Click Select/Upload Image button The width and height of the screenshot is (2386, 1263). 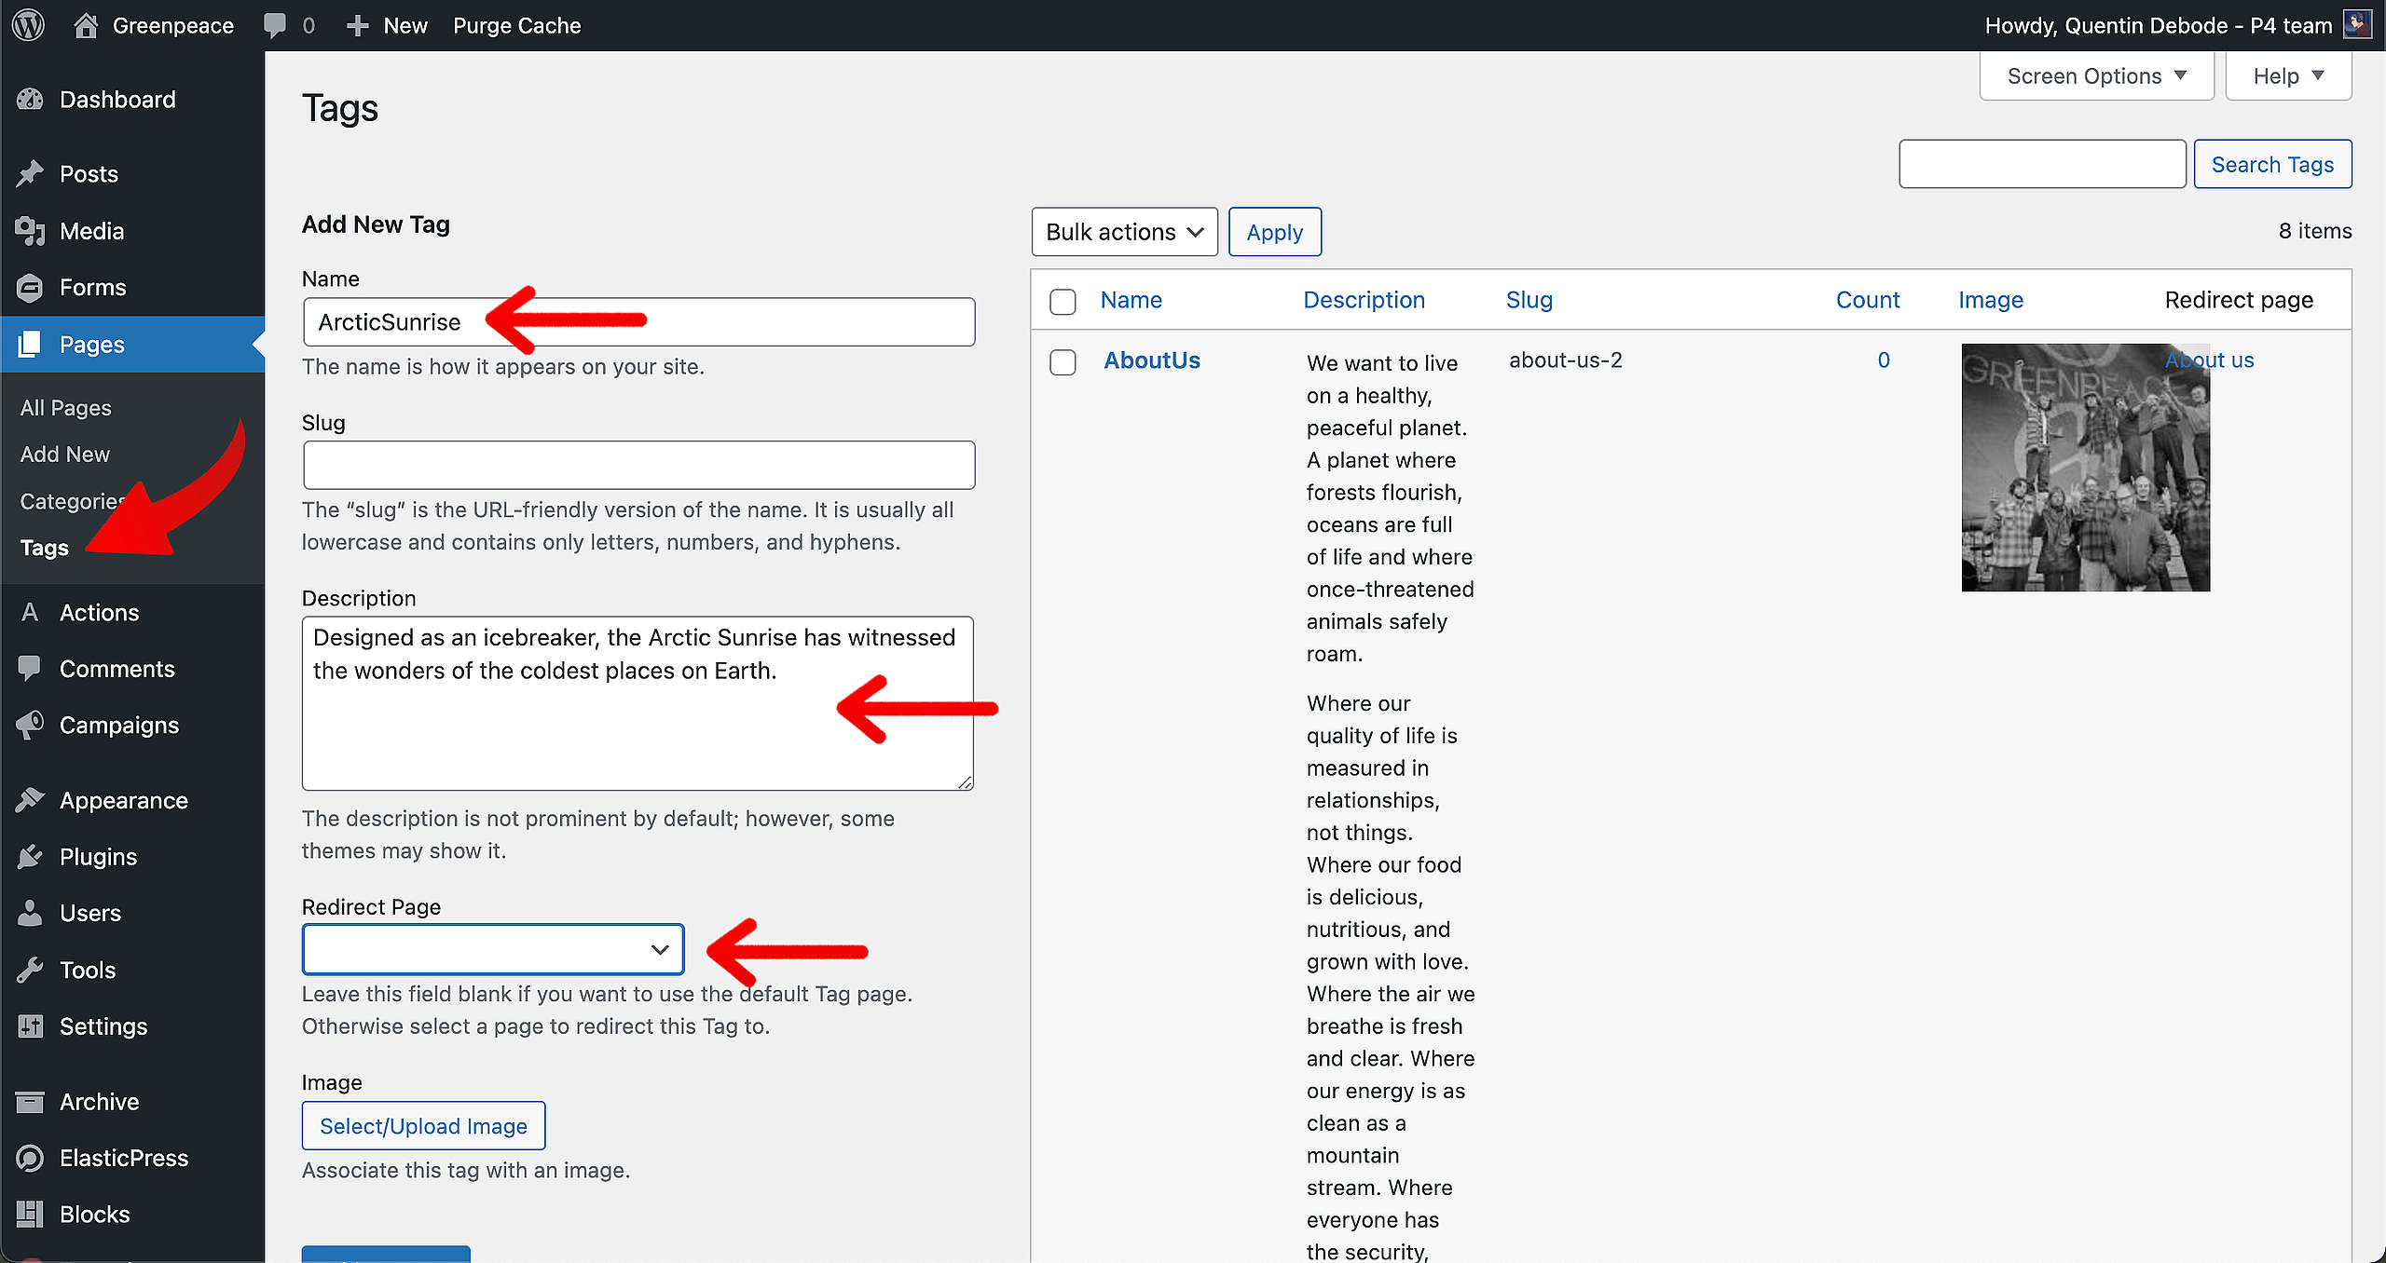[423, 1126]
